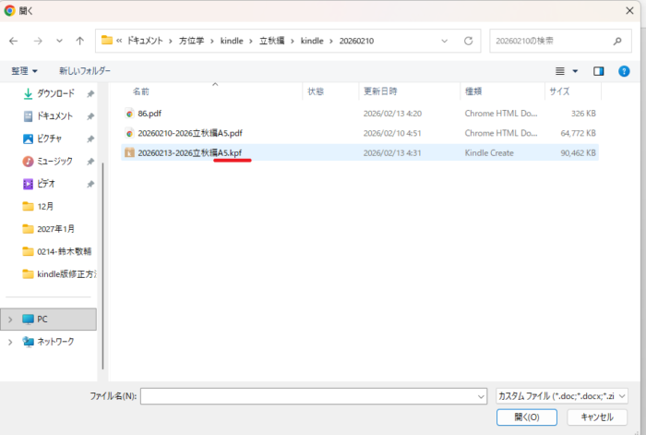Toggle the preview pane icon
This screenshot has width=646, height=435.
[598, 71]
